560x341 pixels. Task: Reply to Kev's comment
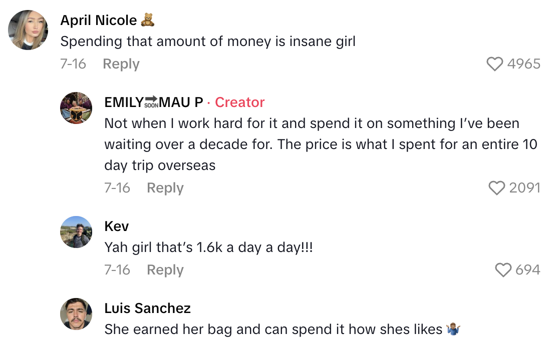[165, 269]
